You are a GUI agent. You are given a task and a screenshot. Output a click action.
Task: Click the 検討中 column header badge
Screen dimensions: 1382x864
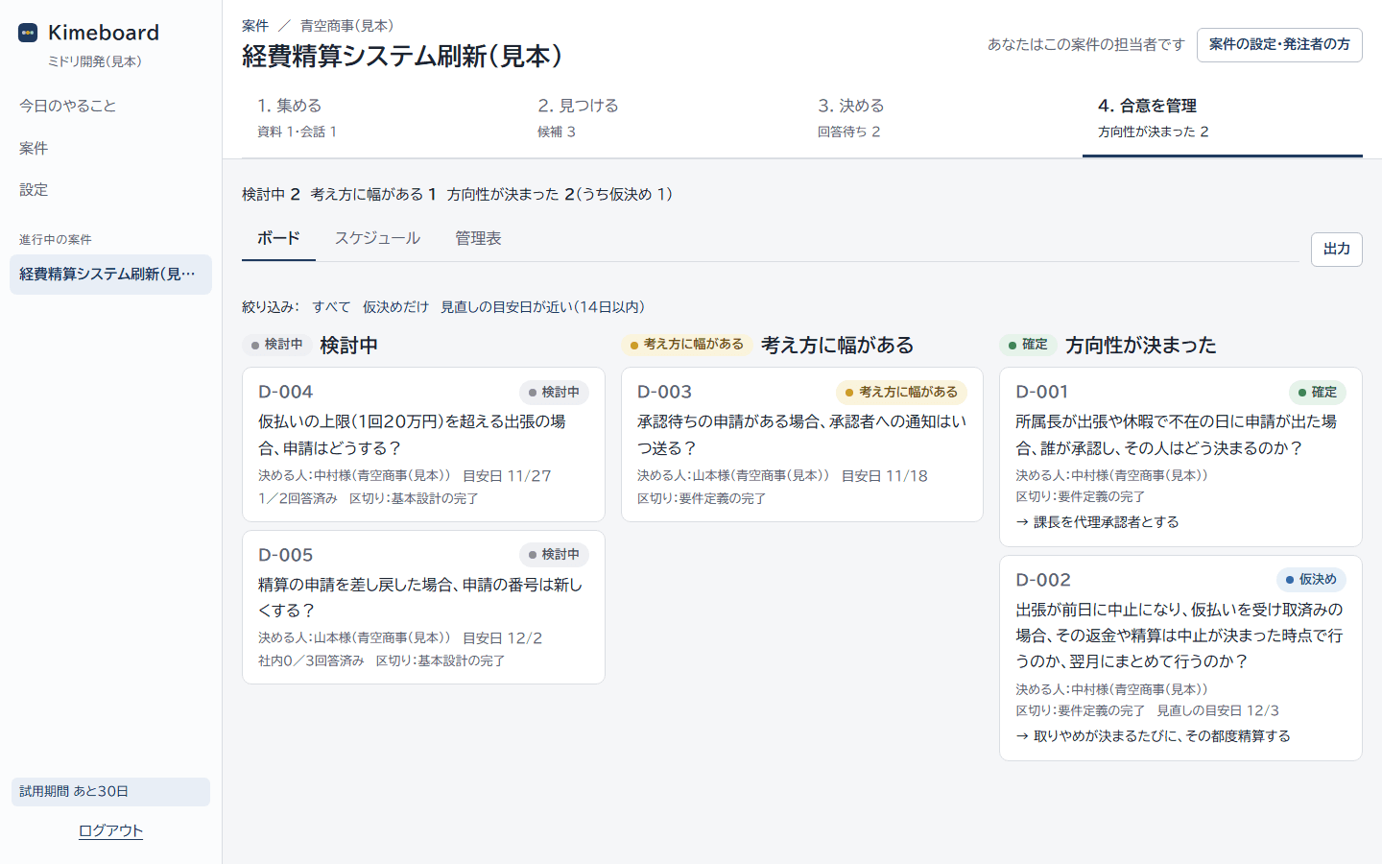(x=276, y=345)
